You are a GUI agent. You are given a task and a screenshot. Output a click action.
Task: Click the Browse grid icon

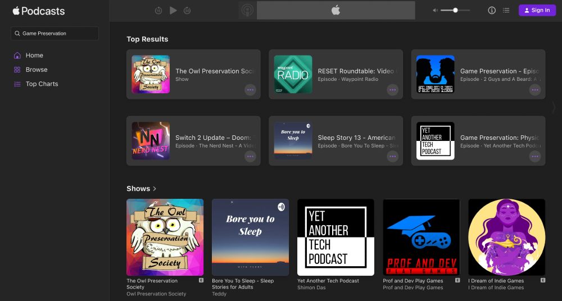coord(17,70)
